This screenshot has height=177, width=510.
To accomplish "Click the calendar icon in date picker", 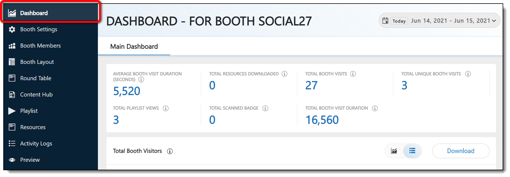I will (385, 21).
